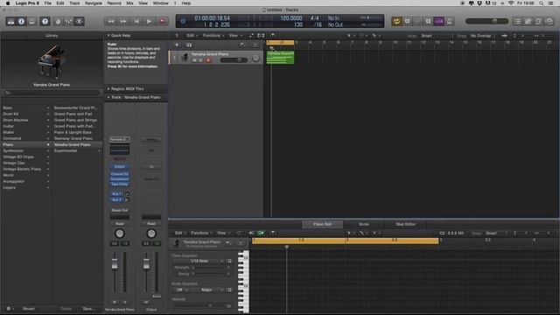Click the Fast Forward transport button

click(x=123, y=21)
